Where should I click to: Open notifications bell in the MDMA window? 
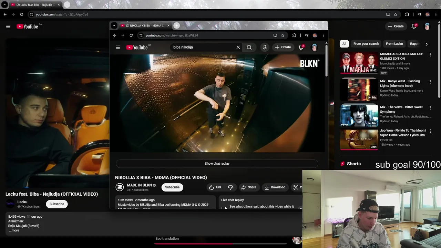click(301, 47)
